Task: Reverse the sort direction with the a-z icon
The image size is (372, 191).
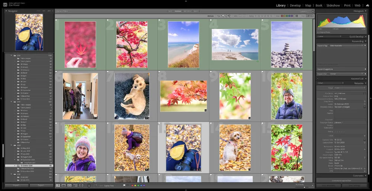Action: (x=96, y=185)
